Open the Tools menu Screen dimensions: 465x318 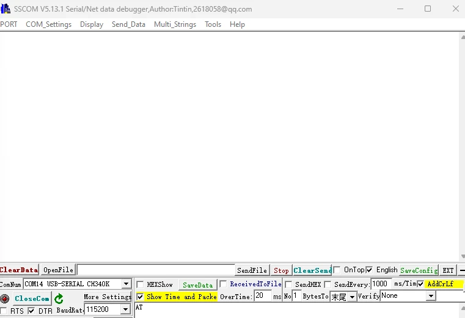pyautogui.click(x=213, y=24)
